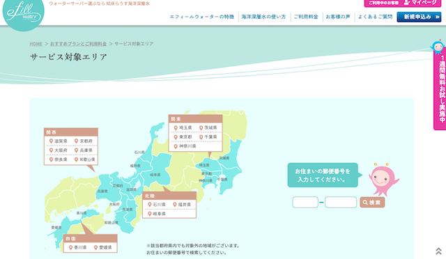Click the scroll-to-top double chevron icon

tap(438, 251)
